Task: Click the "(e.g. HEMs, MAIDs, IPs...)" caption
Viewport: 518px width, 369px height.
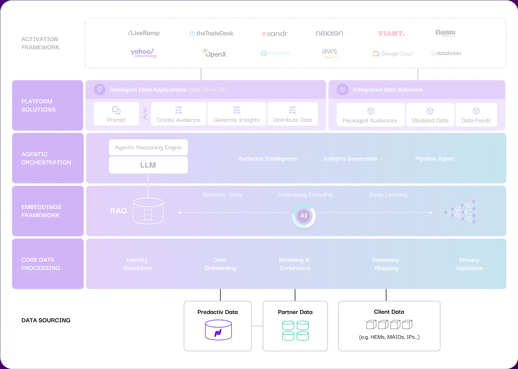Action: click(x=389, y=337)
